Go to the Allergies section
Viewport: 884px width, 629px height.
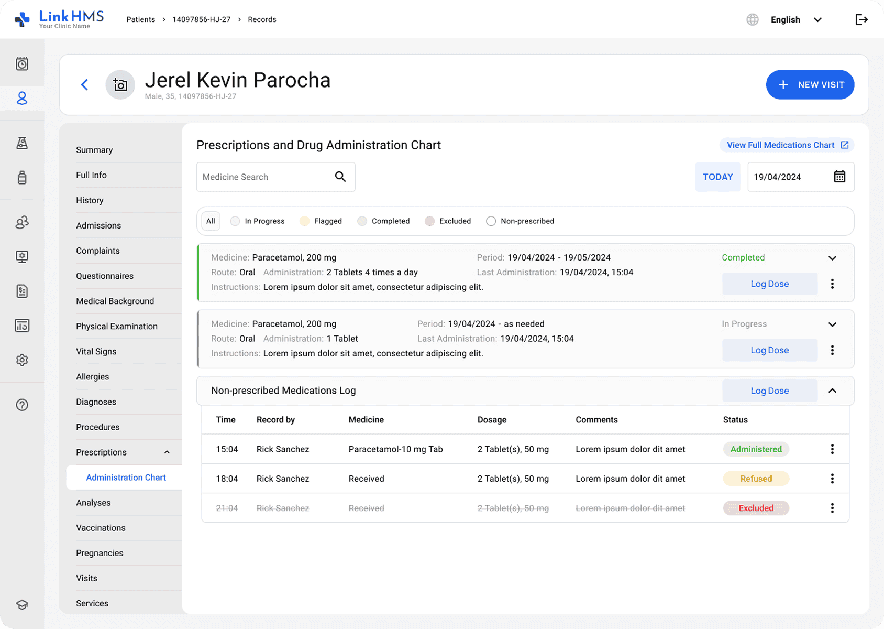[93, 377]
